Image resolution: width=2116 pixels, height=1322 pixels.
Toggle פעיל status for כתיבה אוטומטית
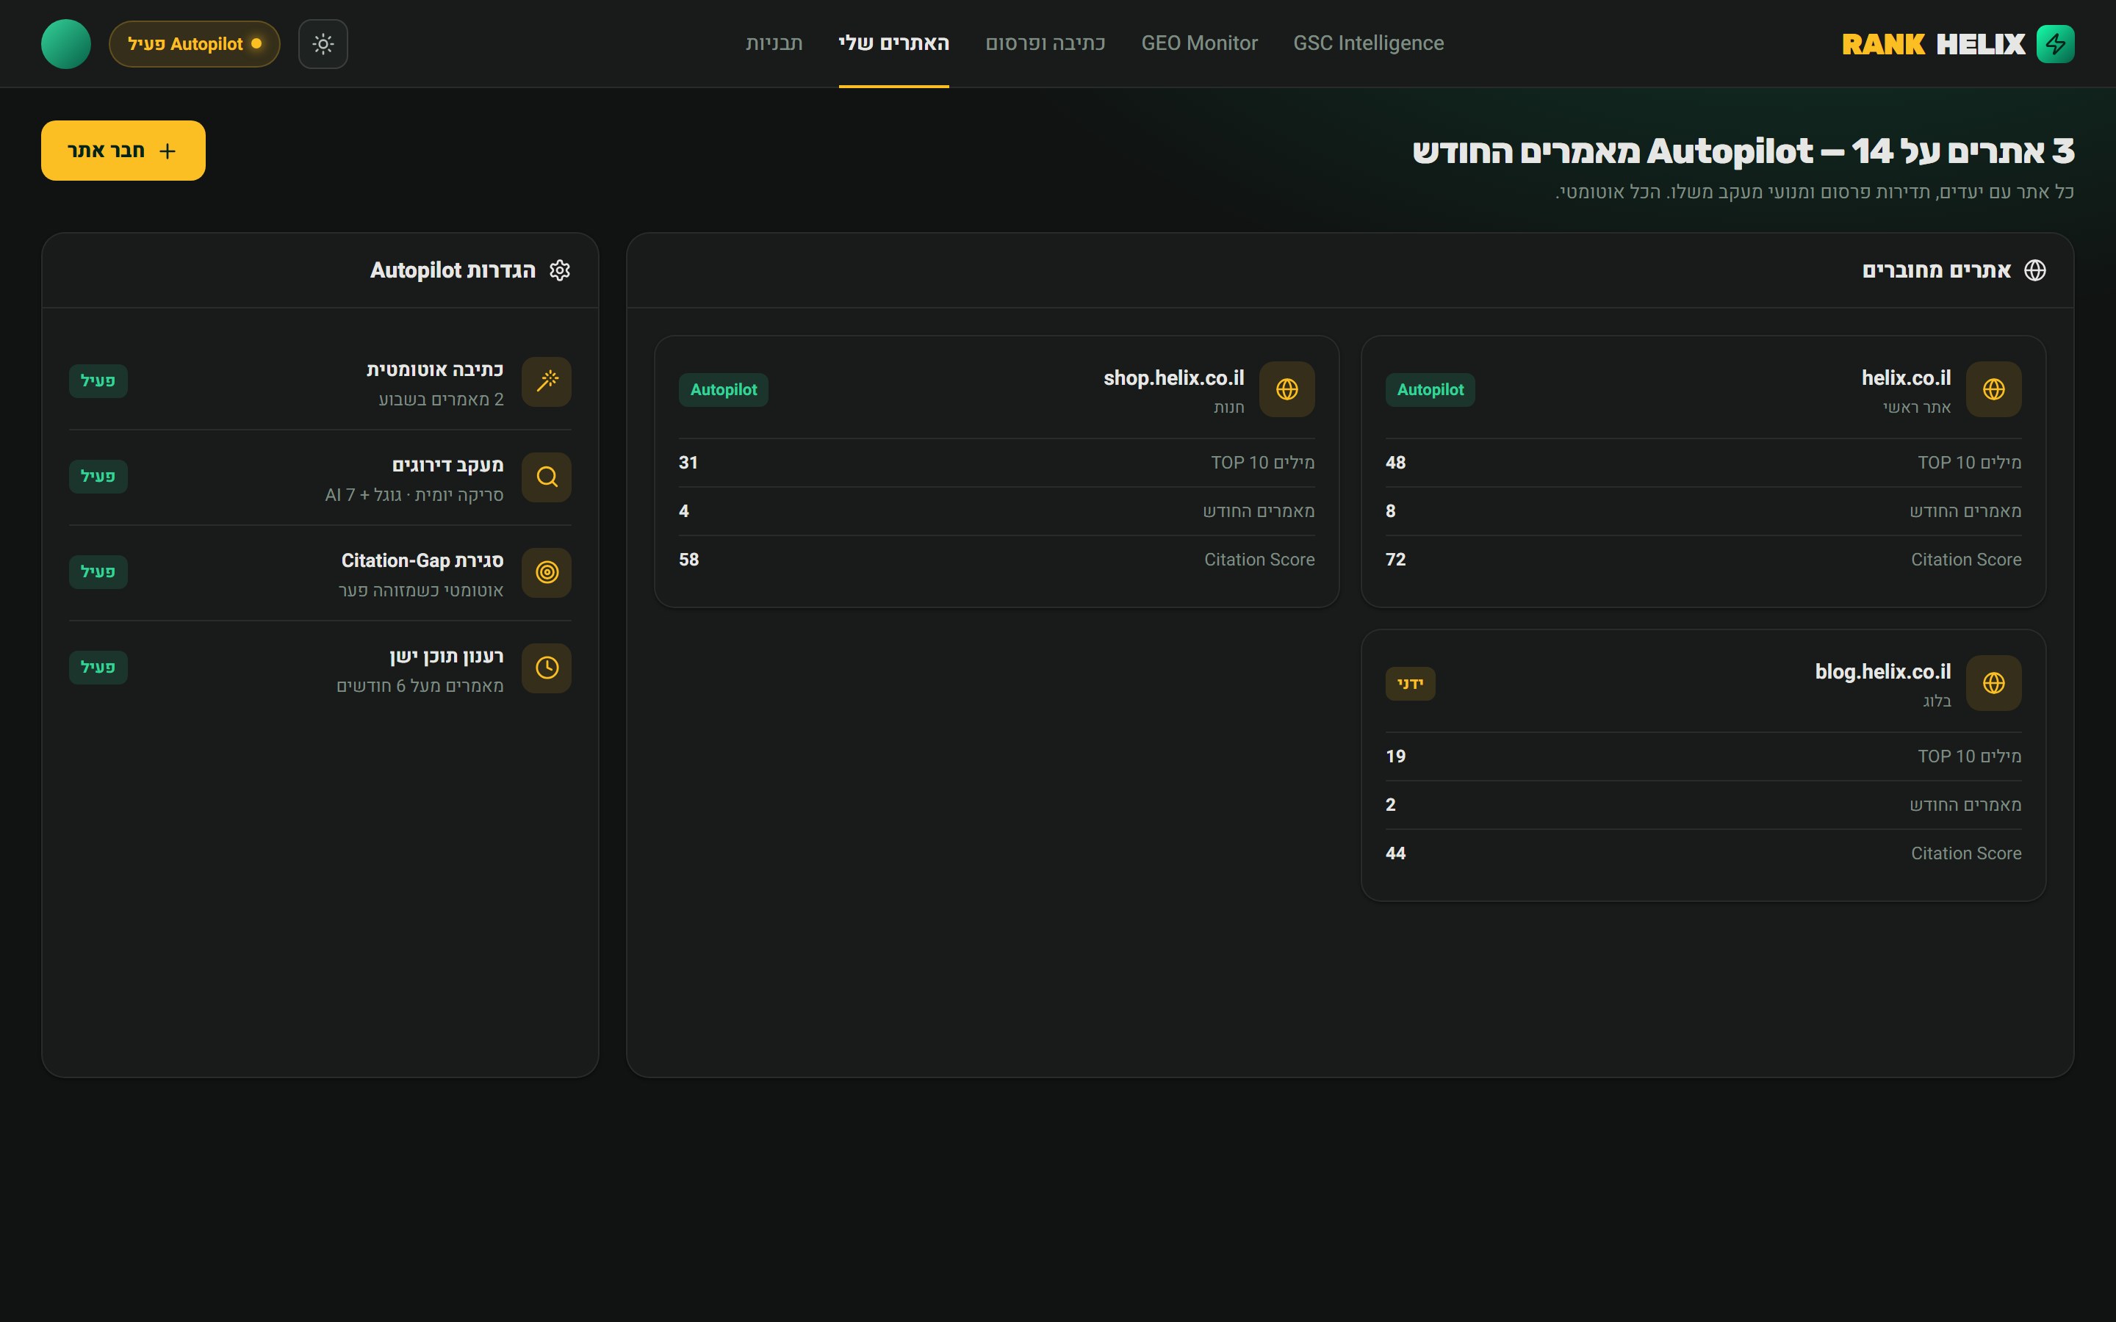click(98, 380)
